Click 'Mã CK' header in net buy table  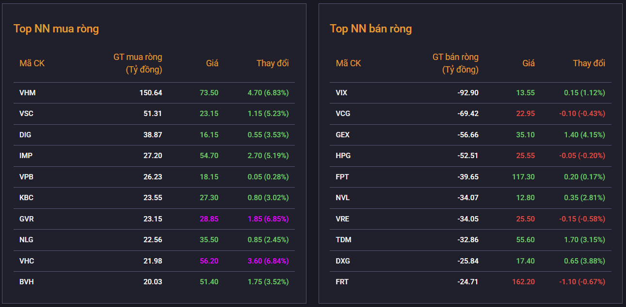[32, 63]
